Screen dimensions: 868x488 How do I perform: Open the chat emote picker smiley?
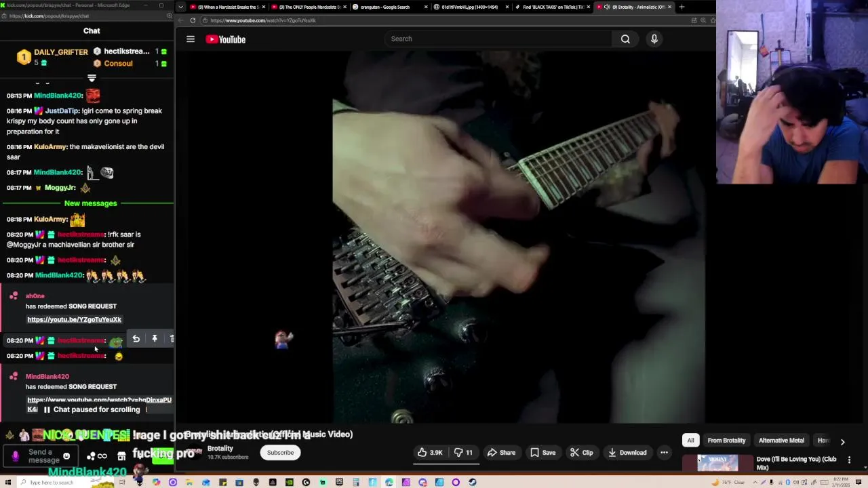pos(66,456)
